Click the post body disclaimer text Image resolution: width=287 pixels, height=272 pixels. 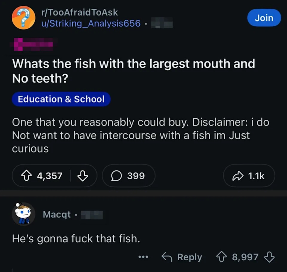(x=140, y=135)
